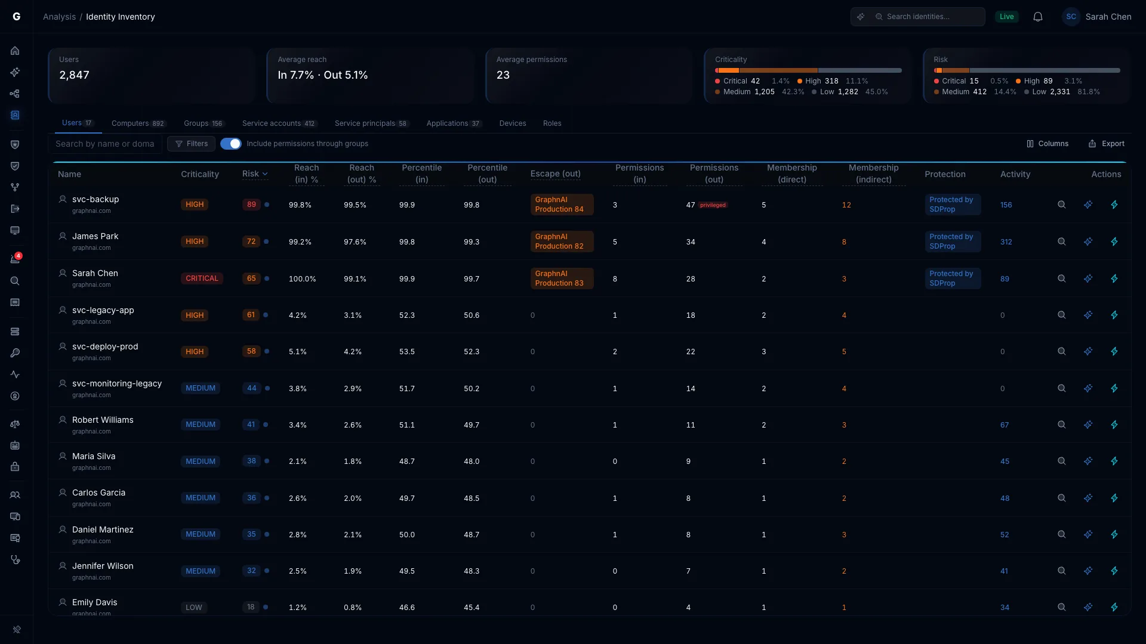
Task: Open the Filters menu
Action: click(191, 144)
